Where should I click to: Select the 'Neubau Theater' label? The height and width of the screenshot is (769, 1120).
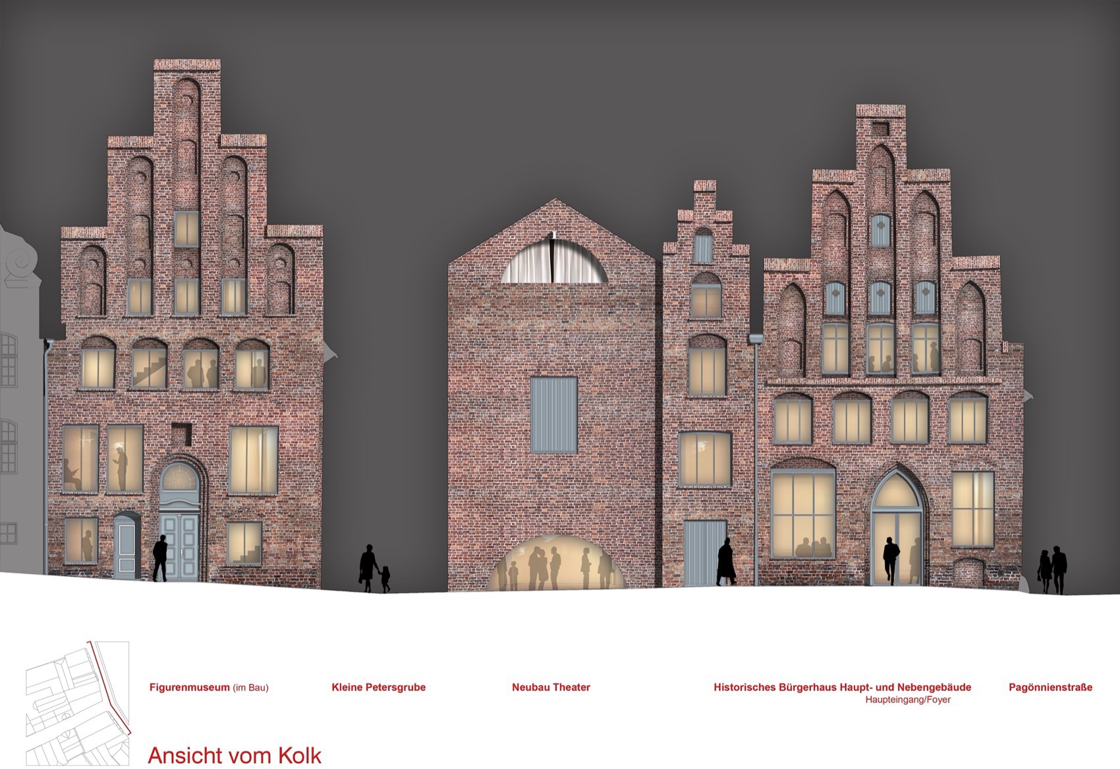[551, 687]
